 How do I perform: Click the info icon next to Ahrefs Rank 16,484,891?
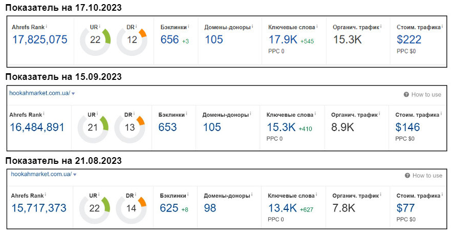pyautogui.click(x=45, y=114)
